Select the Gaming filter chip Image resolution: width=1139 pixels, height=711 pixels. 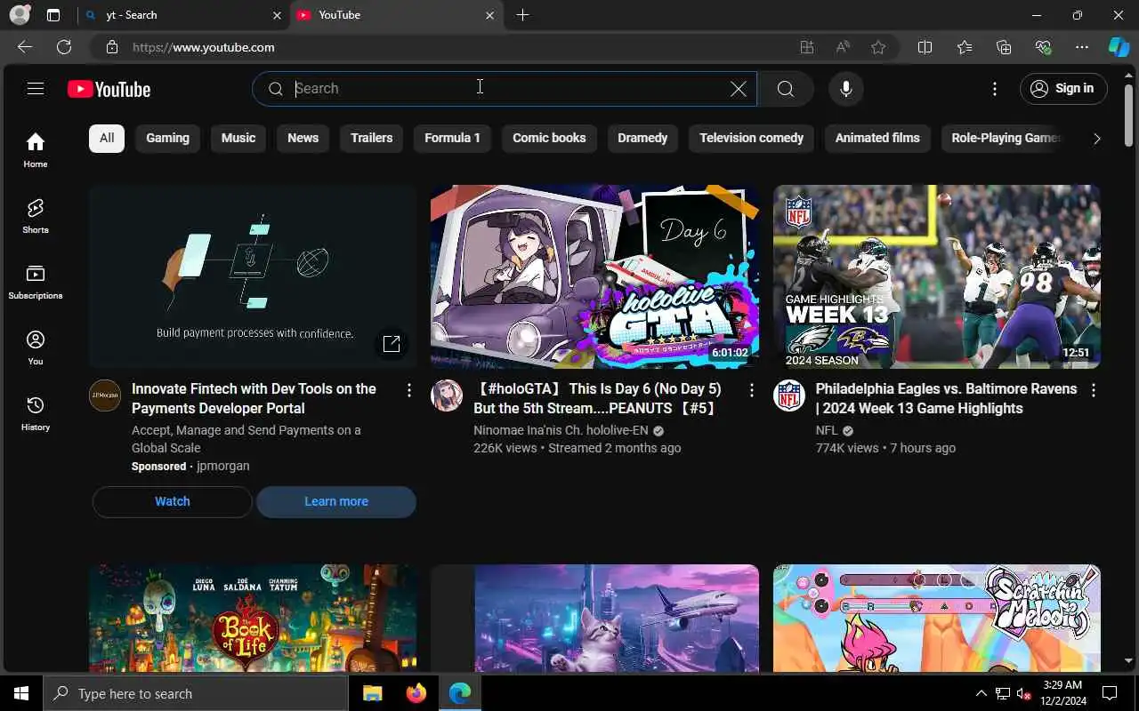point(168,138)
